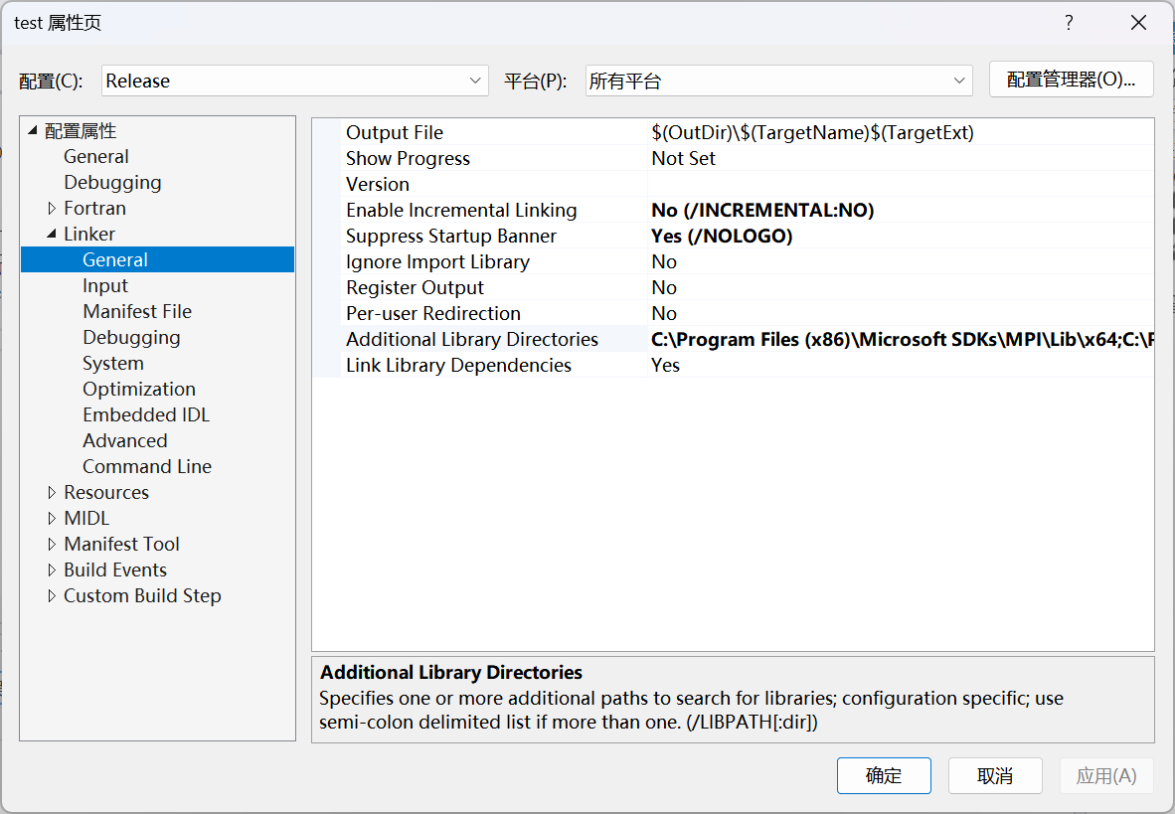Select the Command Line page
This screenshot has width=1175, height=814.
tap(146, 466)
